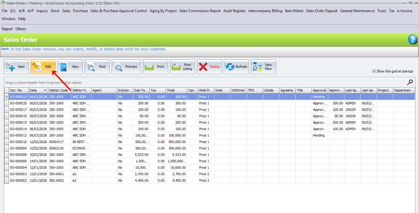This screenshot has width=419, height=213.
Task: Click the Print button
Action: coord(155,67)
